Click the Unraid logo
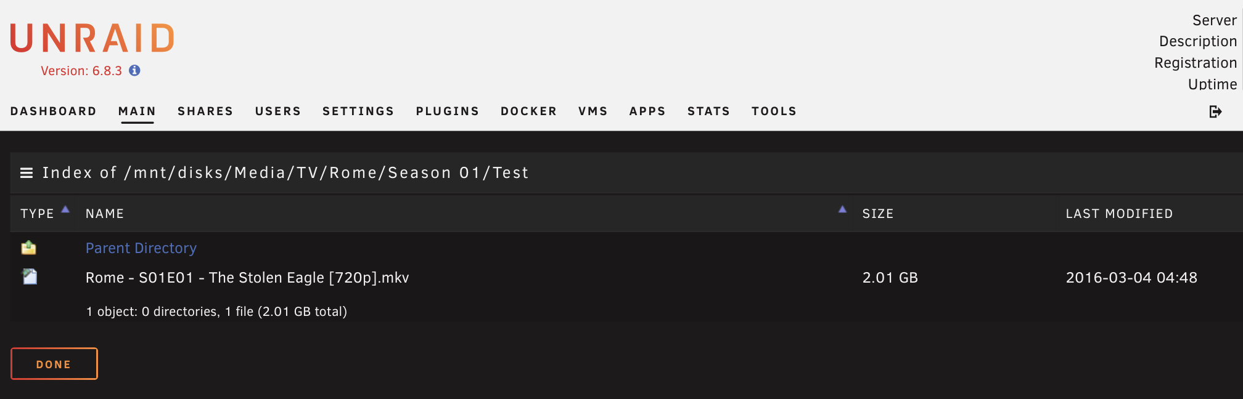1243x399 pixels. pyautogui.click(x=92, y=38)
